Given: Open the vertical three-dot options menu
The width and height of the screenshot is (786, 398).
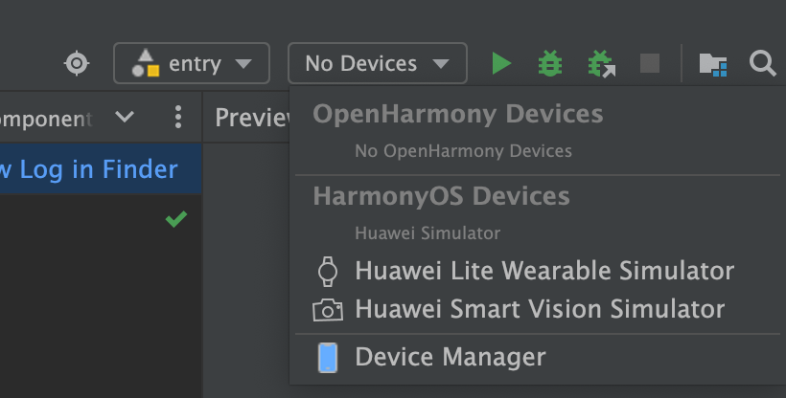Looking at the screenshot, I should (178, 117).
